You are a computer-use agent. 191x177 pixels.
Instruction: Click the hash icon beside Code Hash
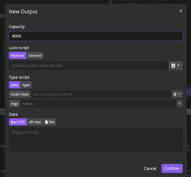point(175,94)
